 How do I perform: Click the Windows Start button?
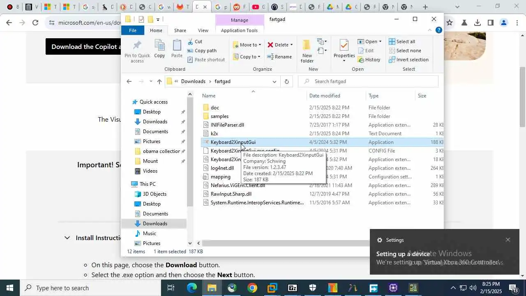(10, 288)
